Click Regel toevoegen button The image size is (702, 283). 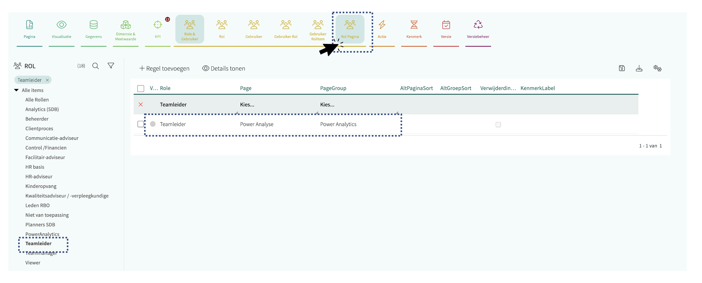click(164, 69)
